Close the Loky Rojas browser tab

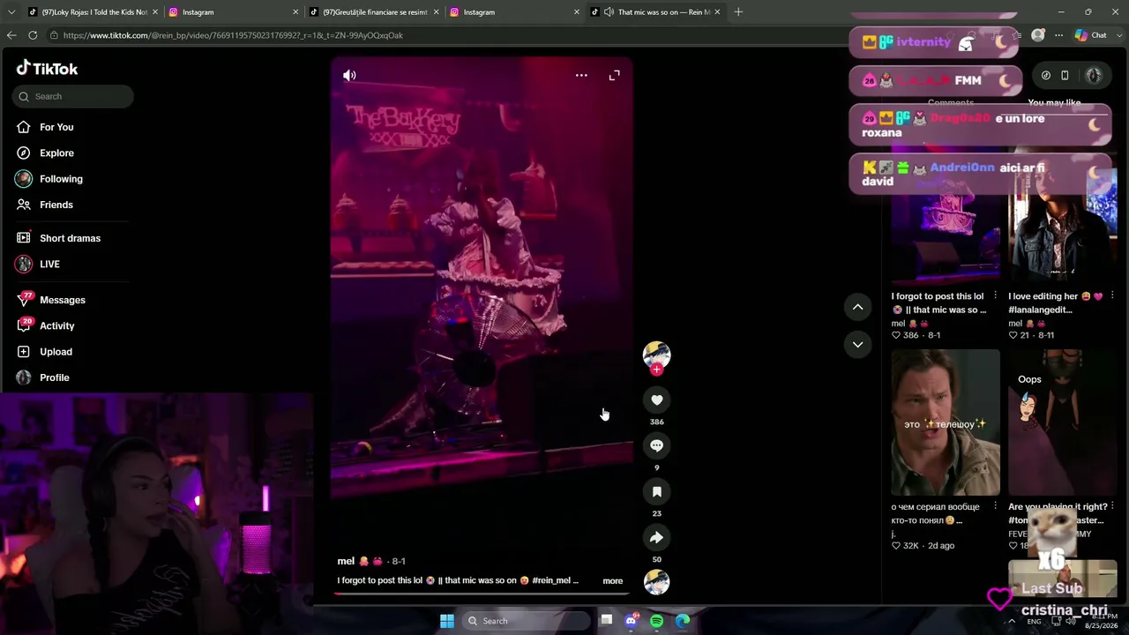point(153,12)
